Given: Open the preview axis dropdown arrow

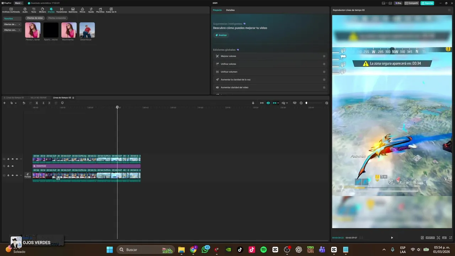Looking at the screenshot, I should pyautogui.click(x=287, y=103).
